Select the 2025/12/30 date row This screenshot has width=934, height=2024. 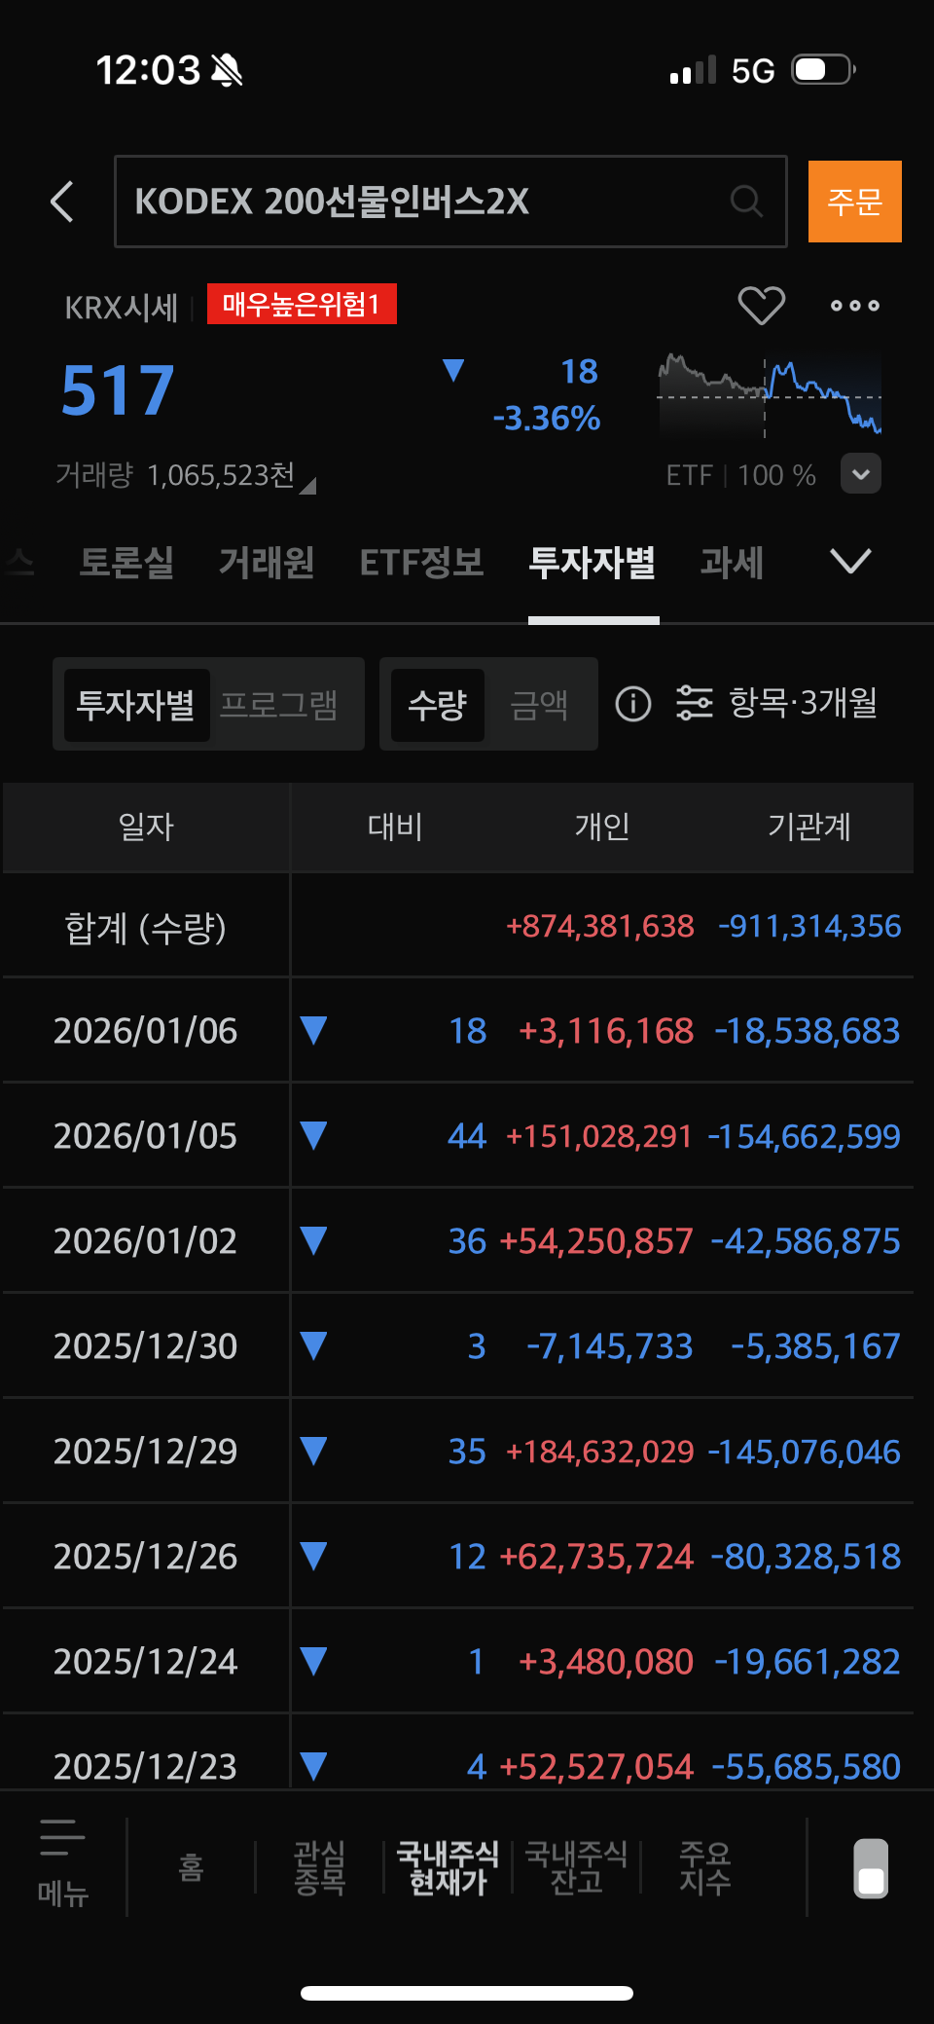(458, 1346)
